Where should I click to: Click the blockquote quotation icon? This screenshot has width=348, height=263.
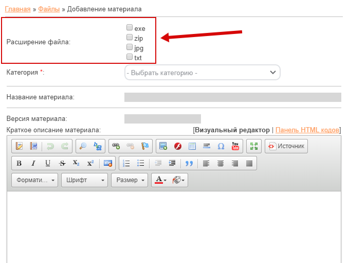click(x=189, y=163)
